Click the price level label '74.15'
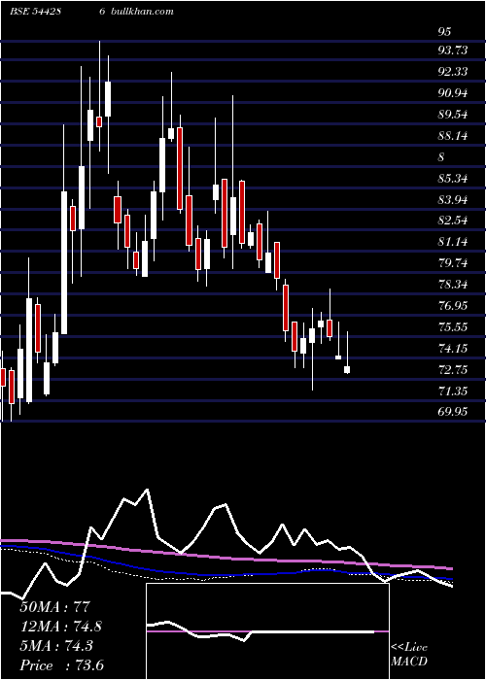This screenshot has height=680, width=486. pyautogui.click(x=453, y=348)
